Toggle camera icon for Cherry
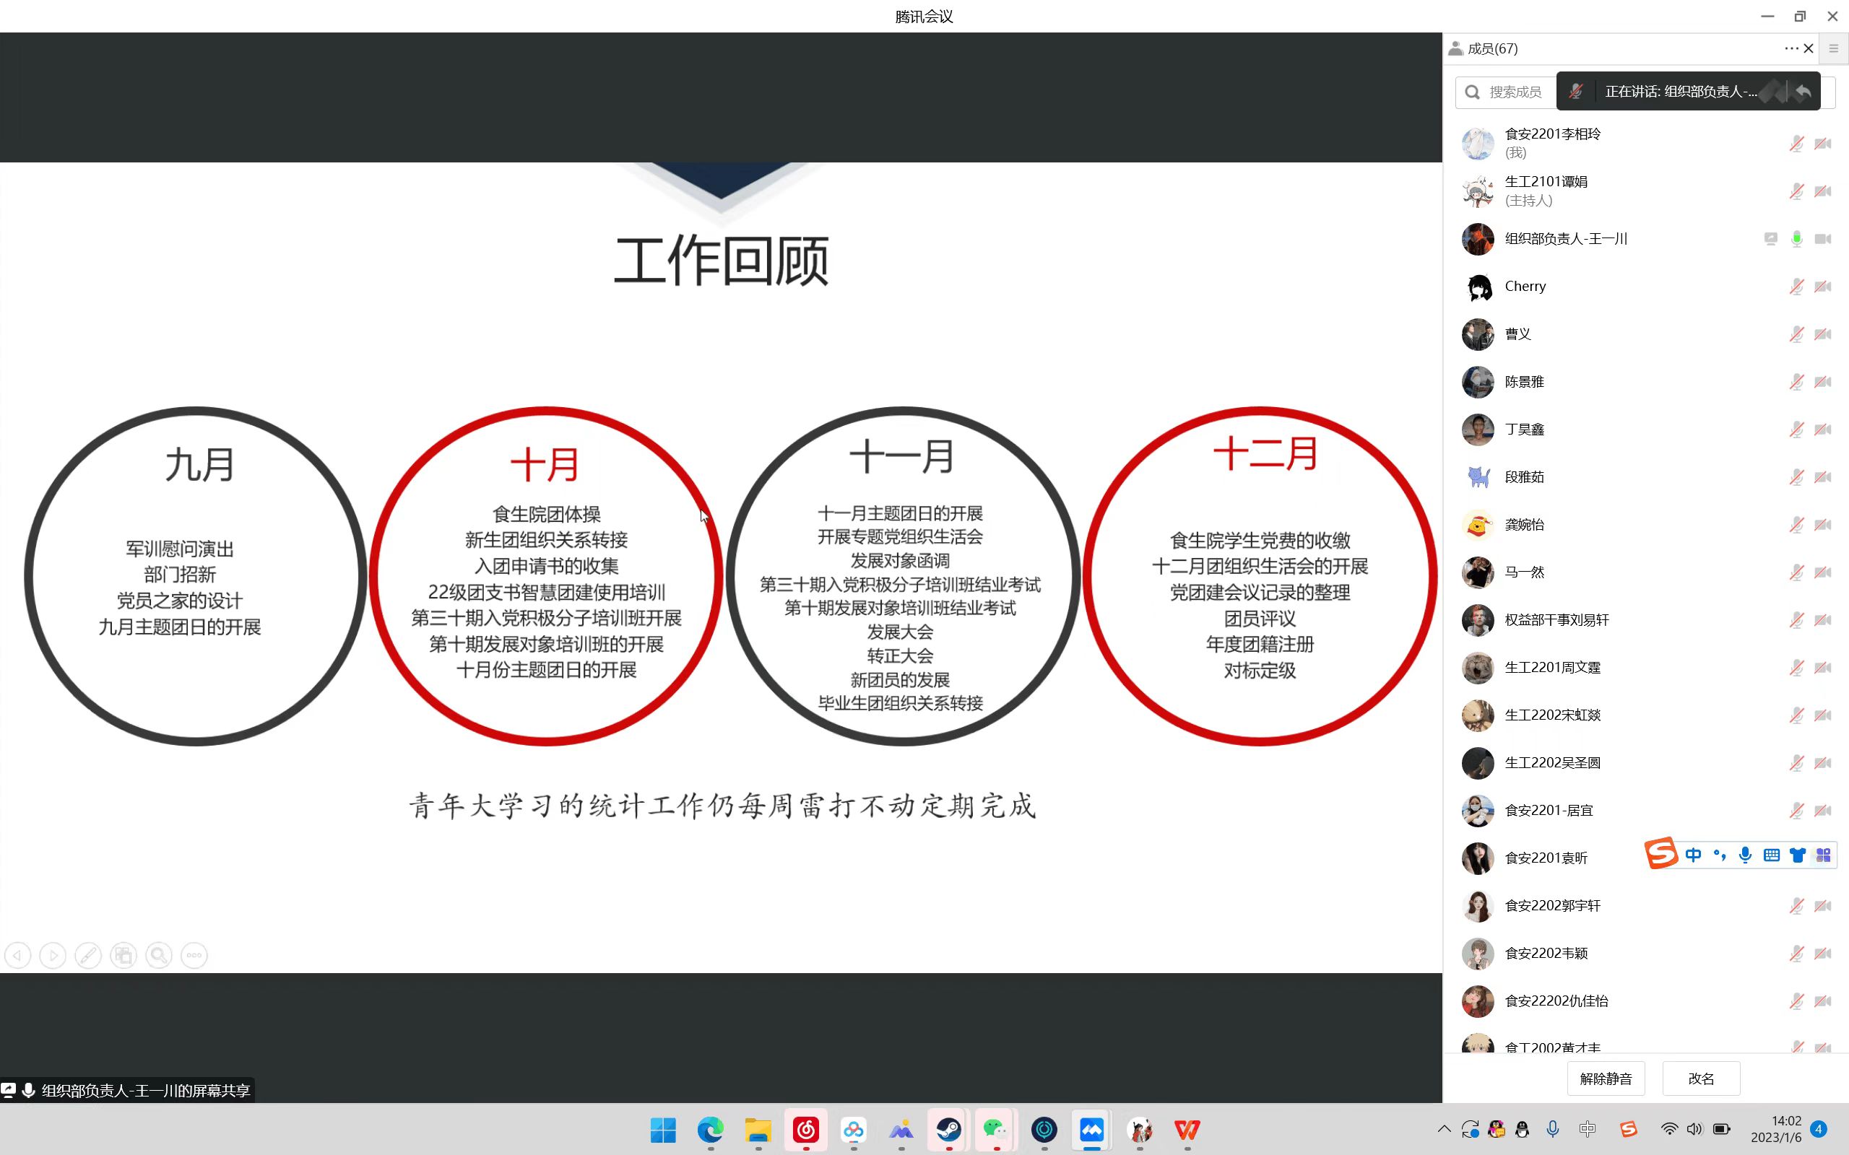1849x1155 pixels. [x=1823, y=287]
